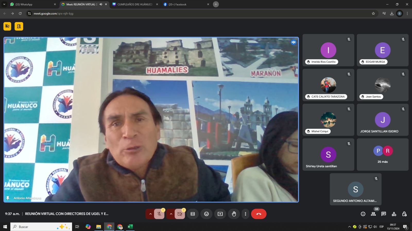
Task: Toggle the camera off button
Action: 180,214
